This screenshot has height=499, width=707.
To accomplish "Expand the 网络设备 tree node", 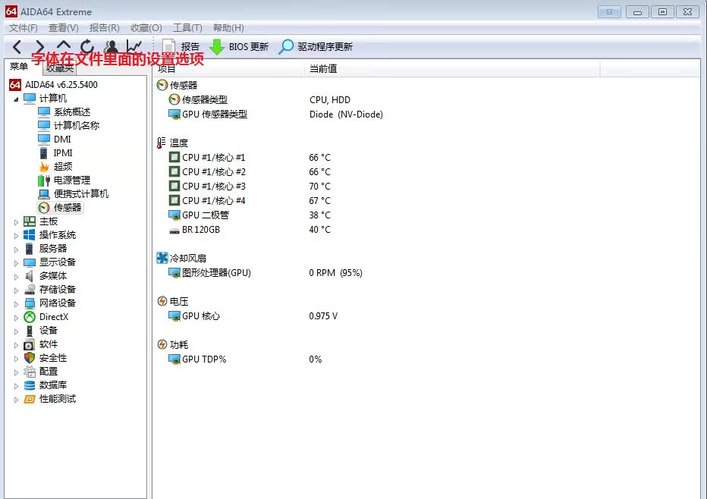I will pos(16,304).
